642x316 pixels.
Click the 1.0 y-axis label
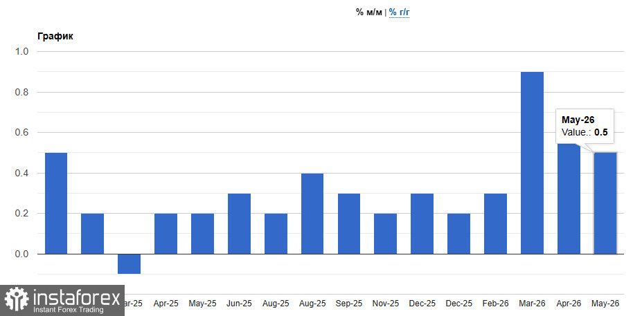click(21, 51)
